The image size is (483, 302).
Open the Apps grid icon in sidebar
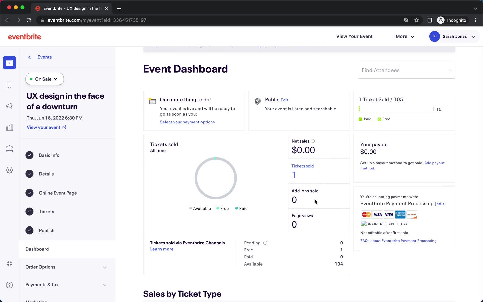(x=9, y=263)
